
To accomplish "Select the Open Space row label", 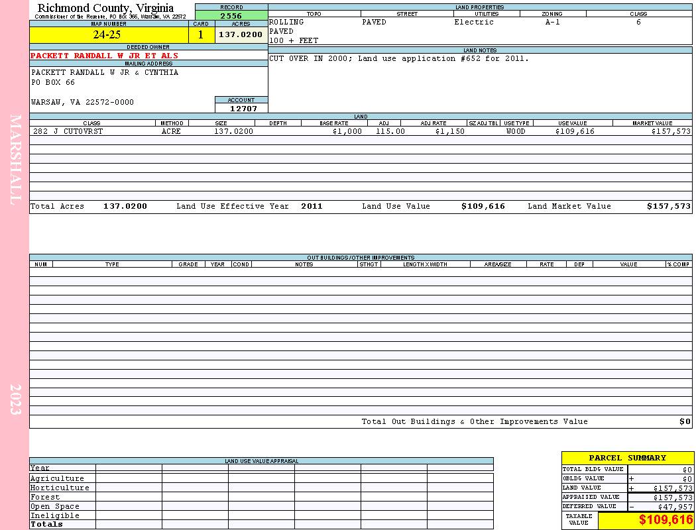I will [54, 507].
